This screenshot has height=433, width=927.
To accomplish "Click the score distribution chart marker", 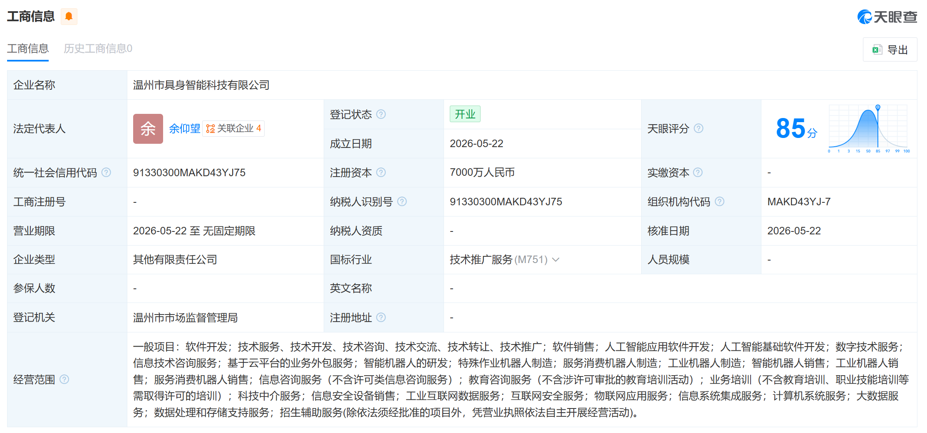I will [x=878, y=107].
